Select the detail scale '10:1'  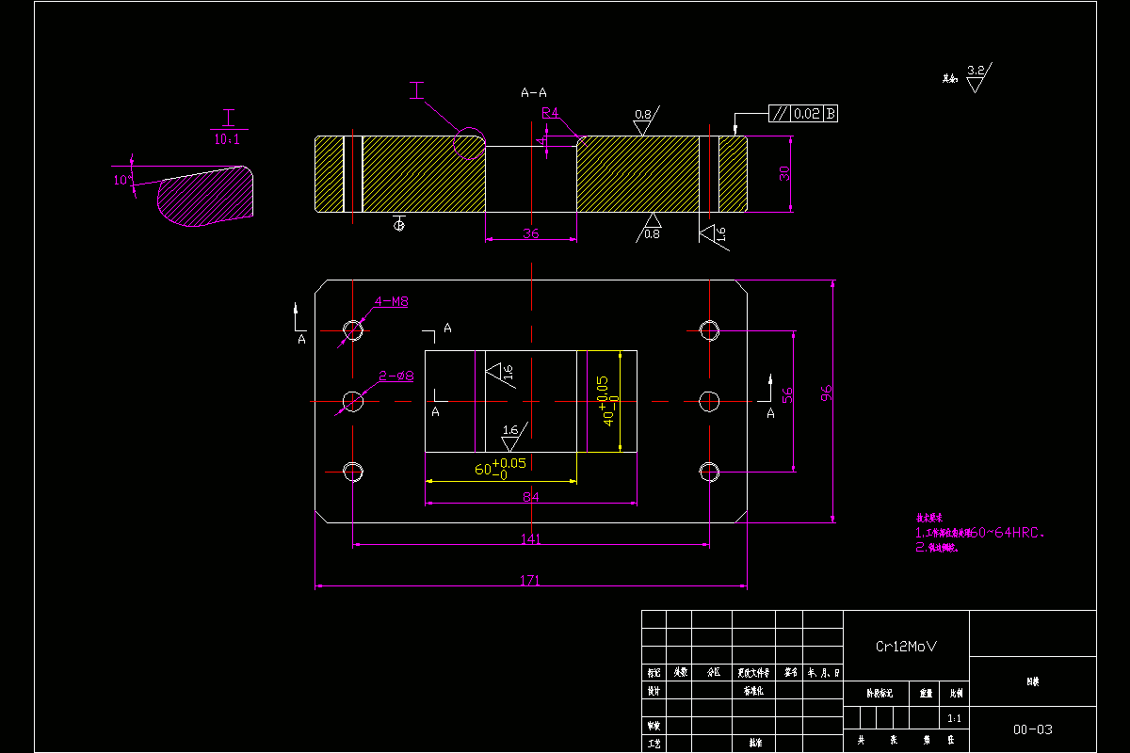click(x=227, y=139)
